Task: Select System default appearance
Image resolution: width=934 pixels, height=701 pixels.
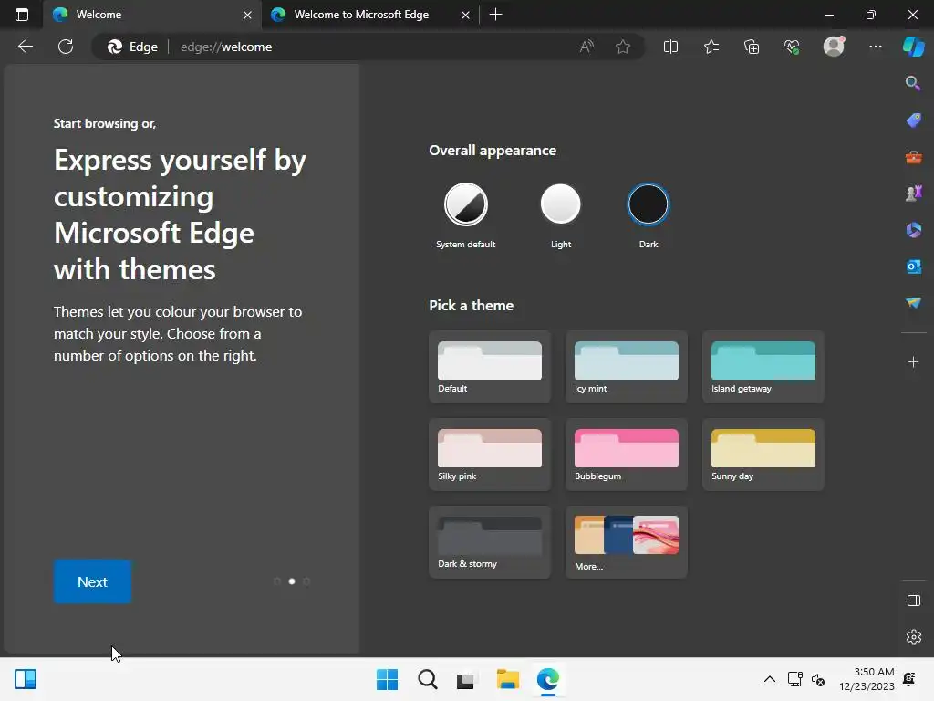Action: point(466,204)
